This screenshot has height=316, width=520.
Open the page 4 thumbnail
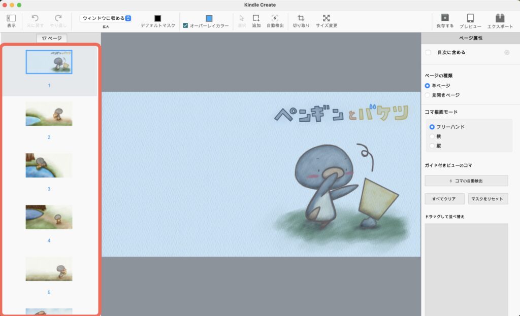49,217
